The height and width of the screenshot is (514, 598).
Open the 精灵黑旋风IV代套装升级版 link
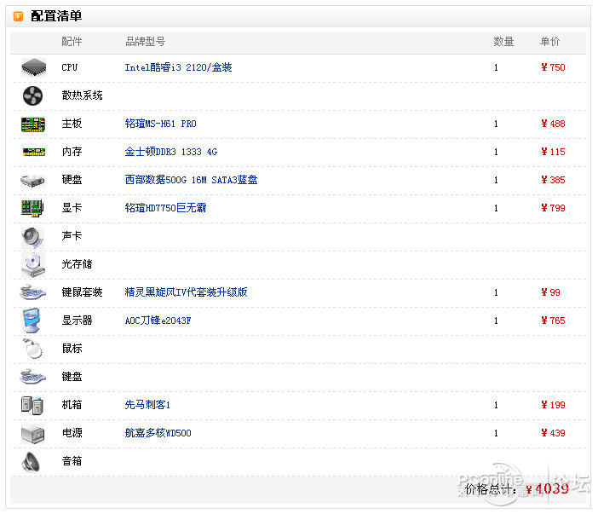click(x=186, y=292)
